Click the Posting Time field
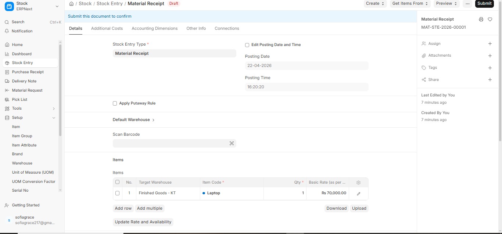The height and width of the screenshot is (234, 502). pos(307,87)
